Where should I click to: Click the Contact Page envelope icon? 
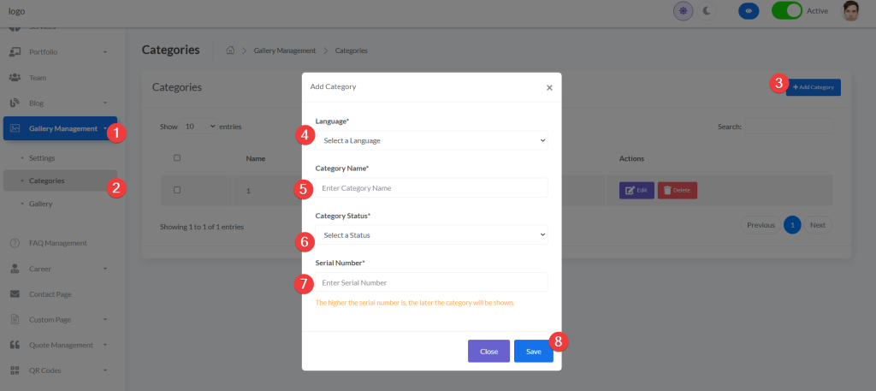coord(15,294)
